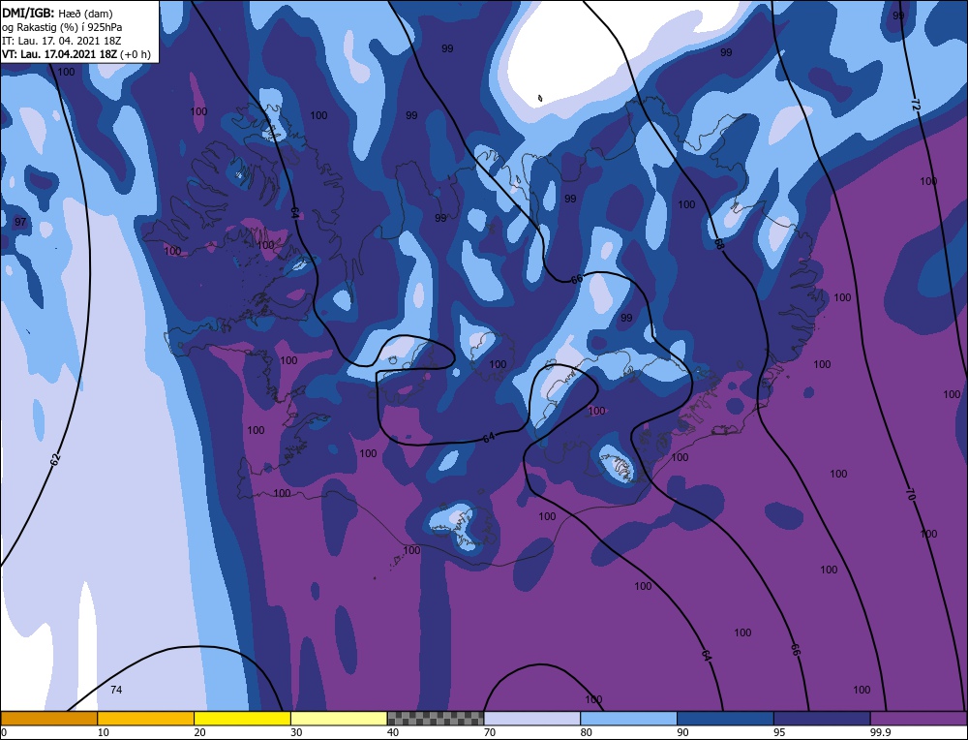968x740 pixels.
Task: Pick the light blue 80–90 legend swatch
Action: click(x=628, y=718)
